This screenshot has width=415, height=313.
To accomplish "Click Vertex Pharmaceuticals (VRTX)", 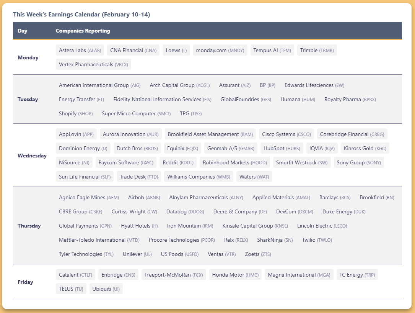I will [93, 64].
